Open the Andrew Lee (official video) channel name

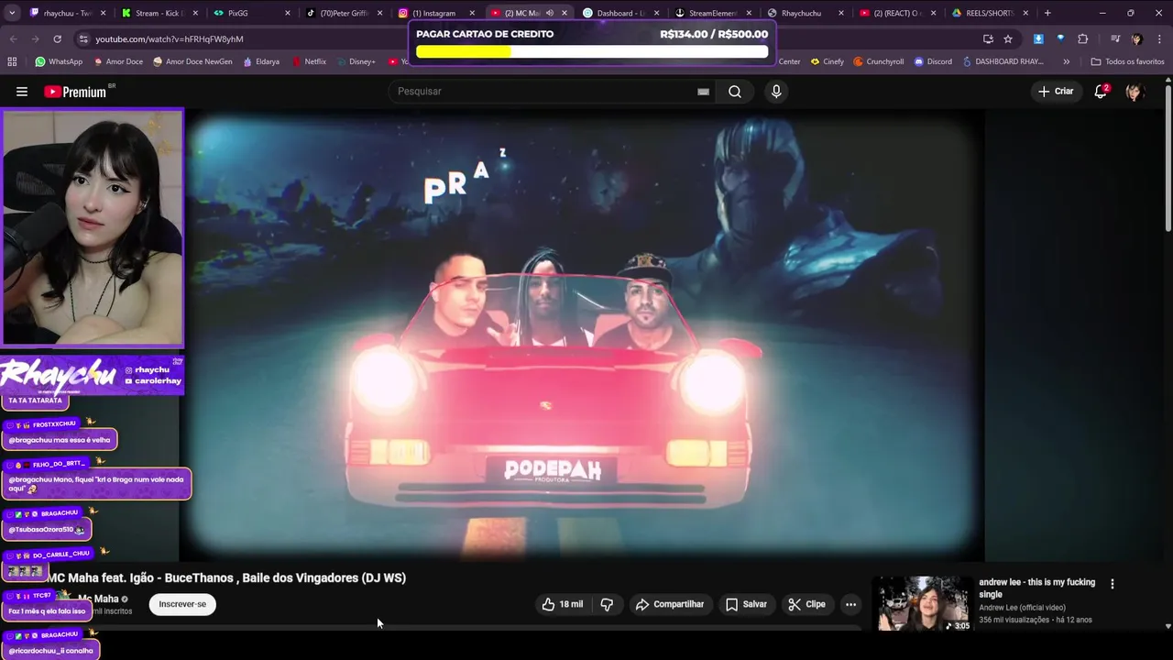pyautogui.click(x=1022, y=608)
